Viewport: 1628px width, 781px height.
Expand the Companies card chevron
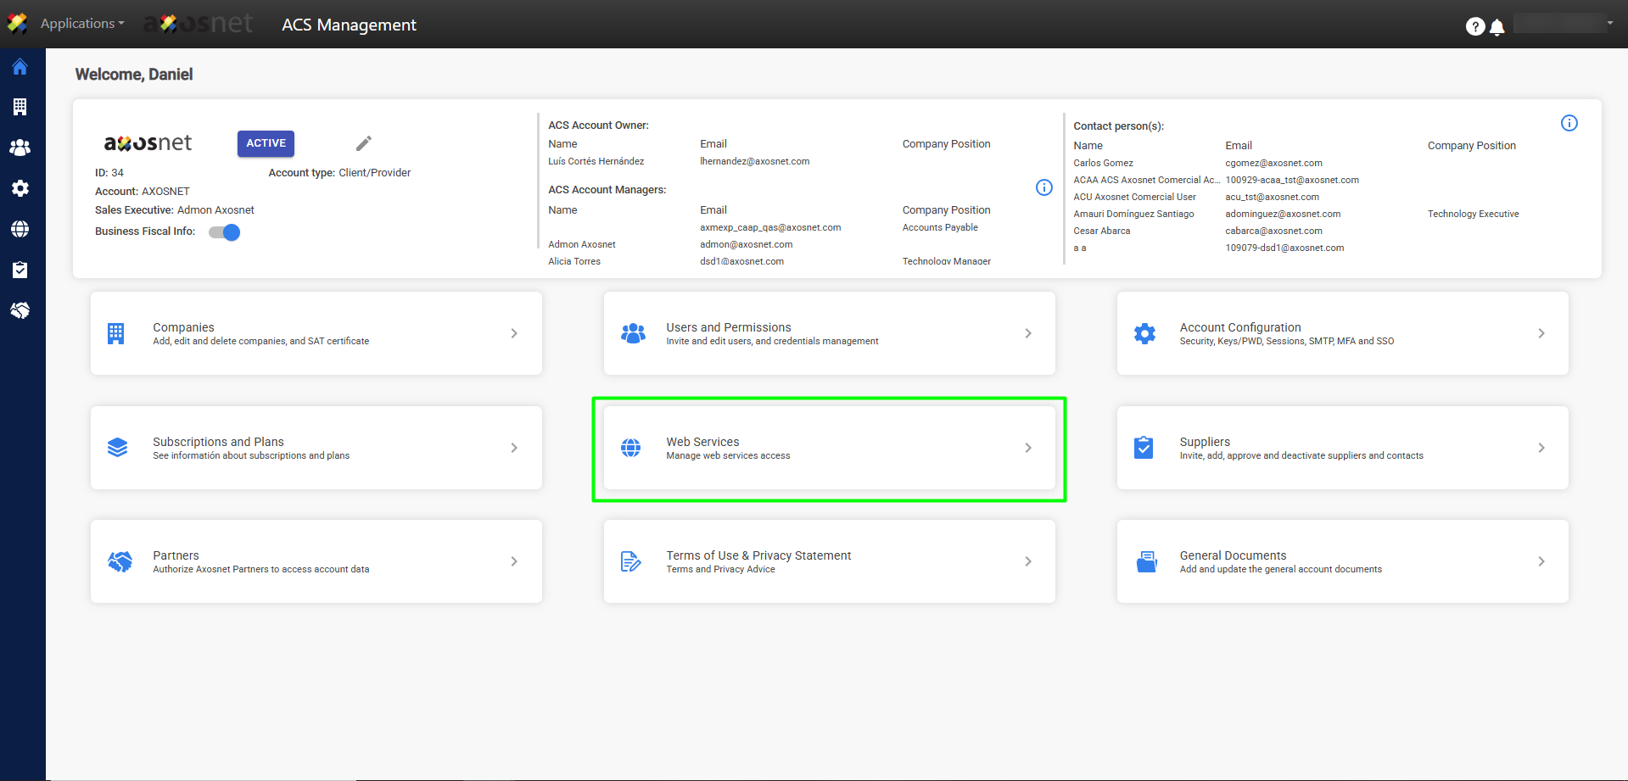coord(514,333)
